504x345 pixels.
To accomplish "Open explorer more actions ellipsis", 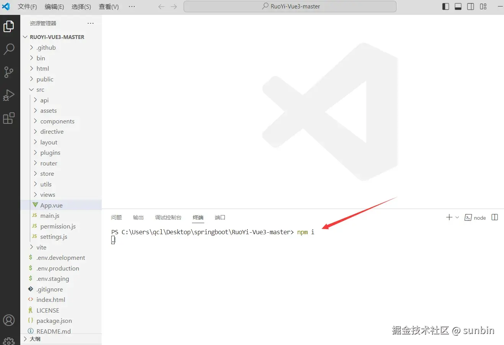I will tap(91, 23).
